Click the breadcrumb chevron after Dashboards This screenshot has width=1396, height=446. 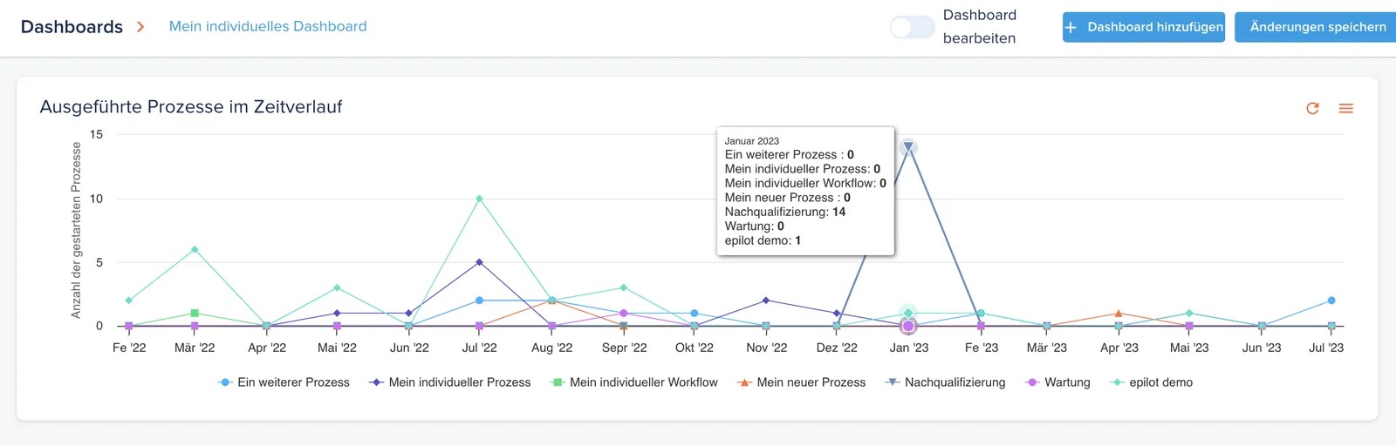[x=140, y=27]
